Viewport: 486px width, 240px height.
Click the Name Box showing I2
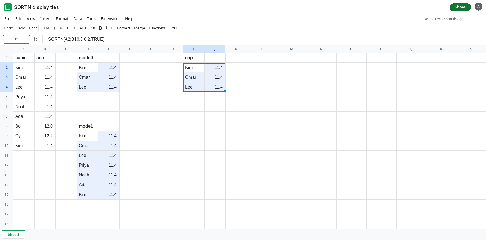[x=16, y=39]
